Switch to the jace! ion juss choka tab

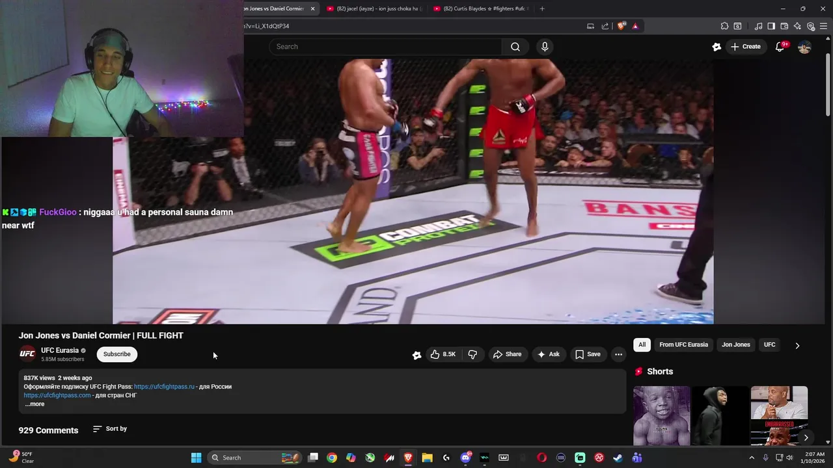coord(374,8)
